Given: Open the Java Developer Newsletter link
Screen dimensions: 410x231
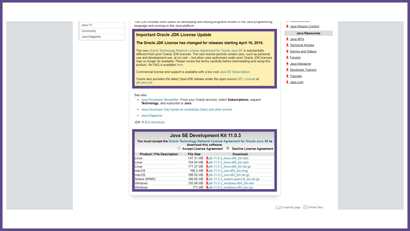Looking at the screenshot, I should click(x=160, y=100).
